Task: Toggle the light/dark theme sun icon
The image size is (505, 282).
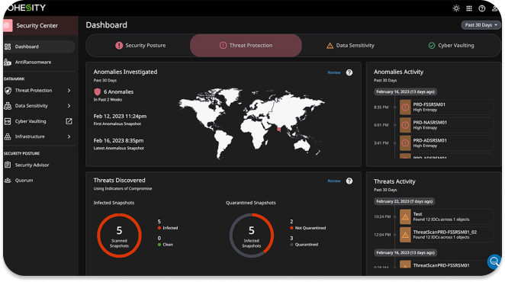Action: 456,8
